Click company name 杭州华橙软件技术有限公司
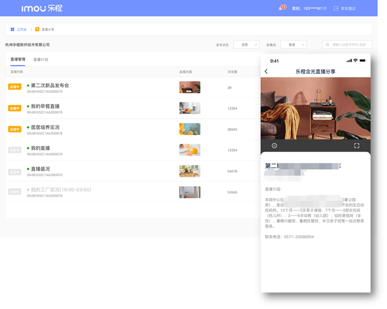This screenshot has width=387, height=309. [x=28, y=45]
